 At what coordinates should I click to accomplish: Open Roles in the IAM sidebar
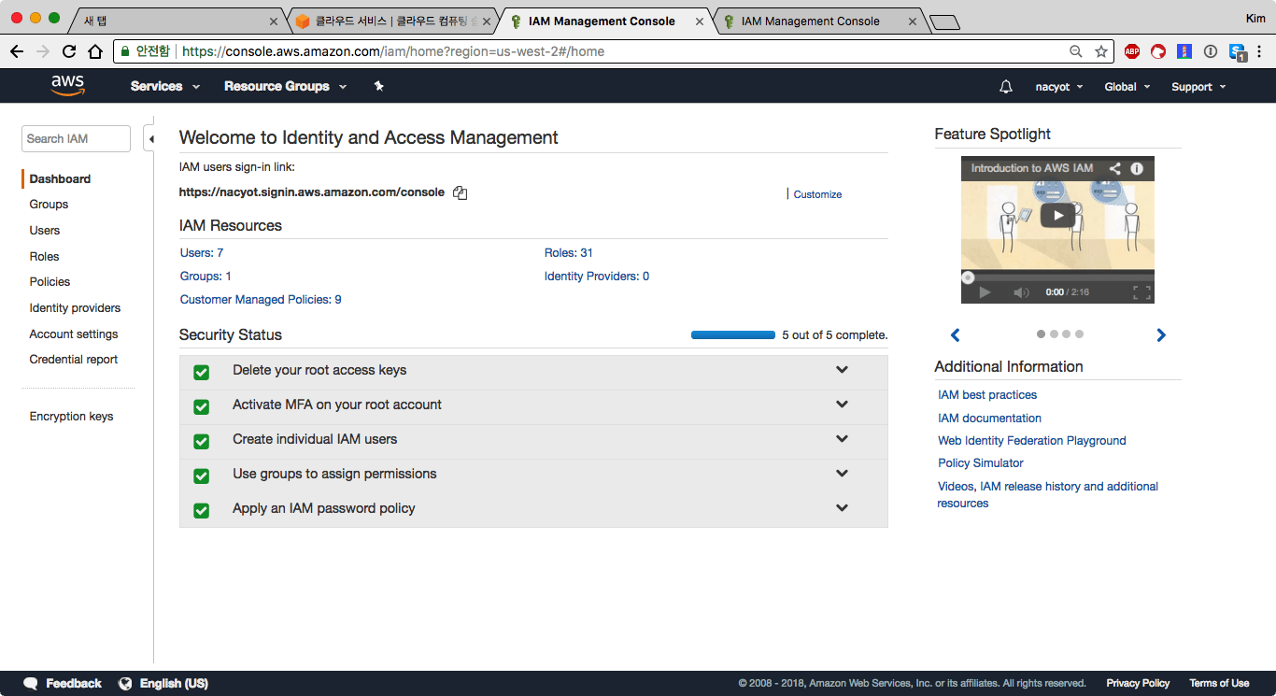[x=44, y=256]
